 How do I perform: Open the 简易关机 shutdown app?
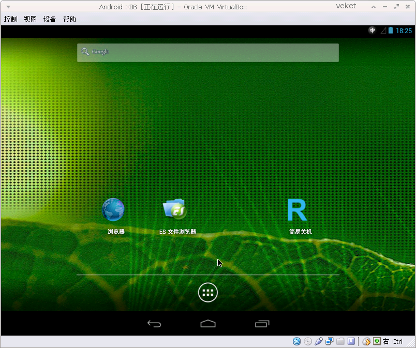300,216
